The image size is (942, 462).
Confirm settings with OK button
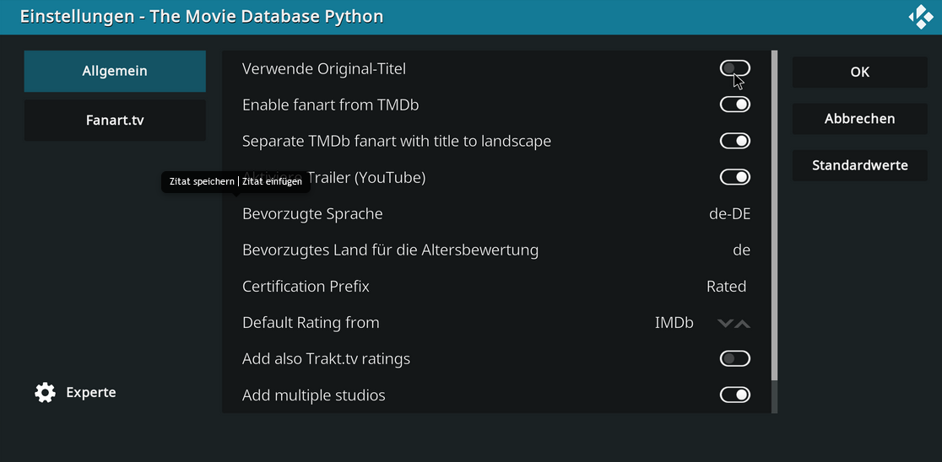(859, 72)
